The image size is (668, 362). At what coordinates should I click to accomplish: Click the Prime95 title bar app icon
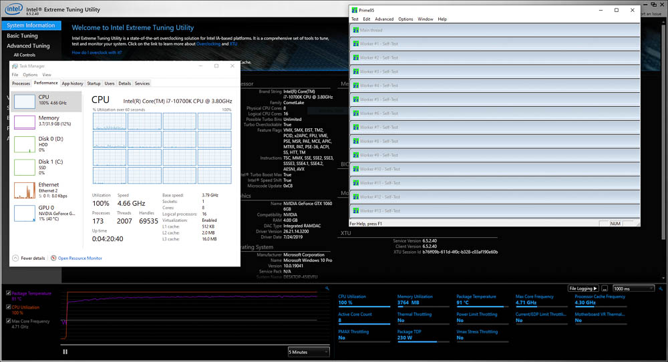[x=355, y=10]
